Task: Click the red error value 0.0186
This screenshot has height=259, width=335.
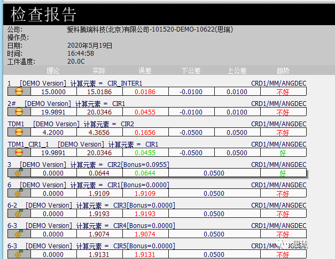Action: click(145, 92)
